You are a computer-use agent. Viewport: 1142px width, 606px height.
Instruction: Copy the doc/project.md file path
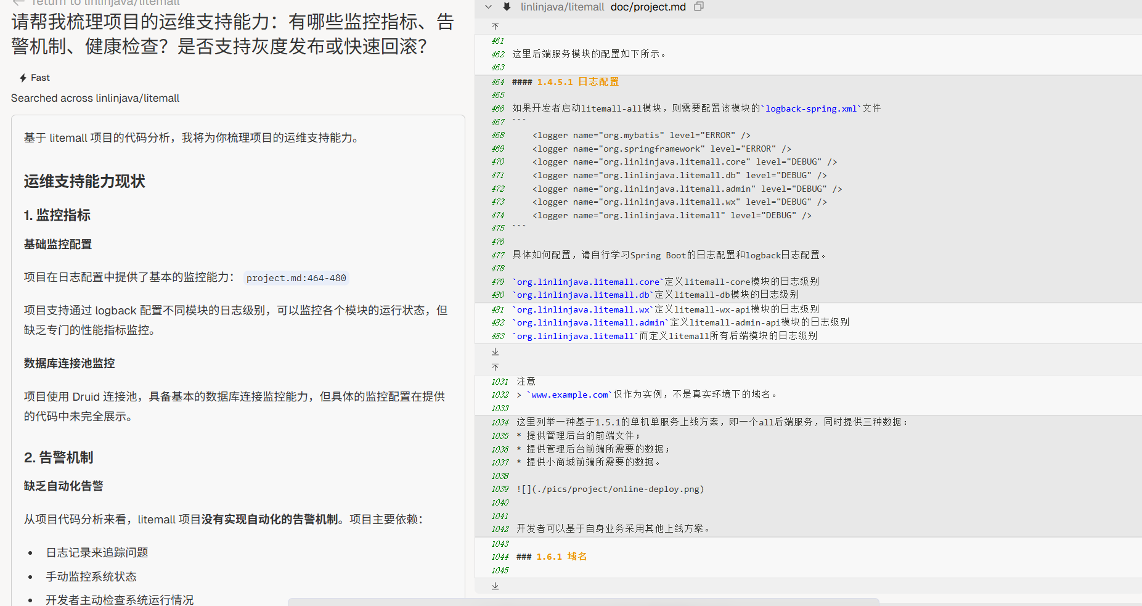pyautogui.click(x=698, y=7)
